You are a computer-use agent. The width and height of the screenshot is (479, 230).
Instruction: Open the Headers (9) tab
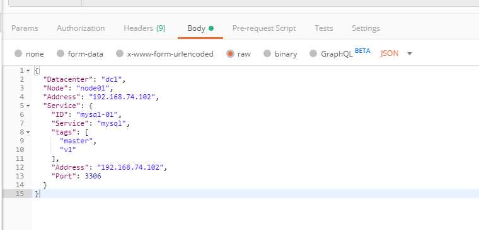[144, 28]
